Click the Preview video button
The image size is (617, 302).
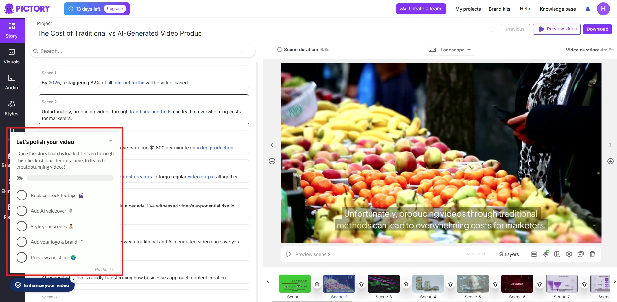coord(557,29)
